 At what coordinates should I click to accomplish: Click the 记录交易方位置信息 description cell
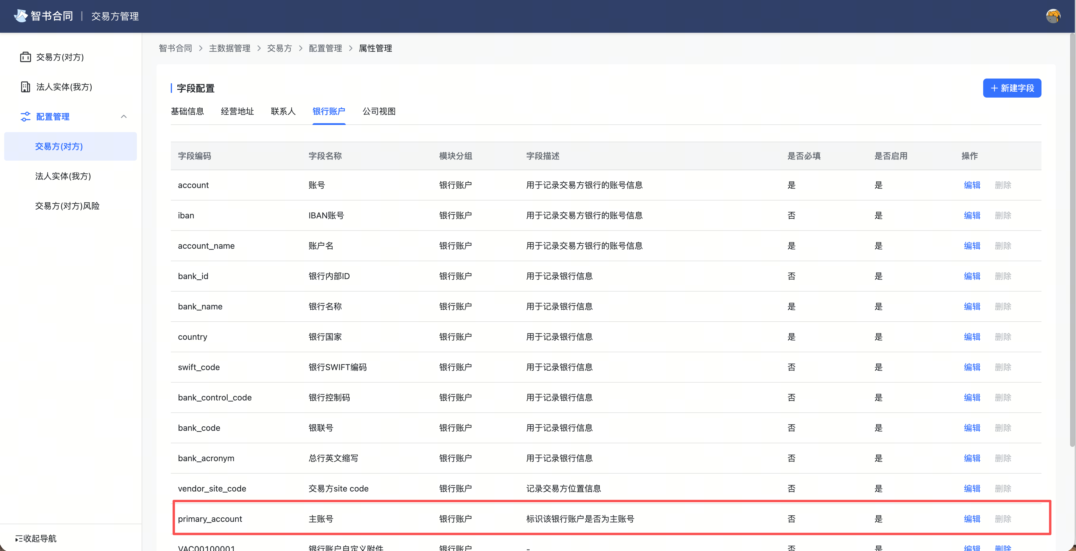coord(564,488)
